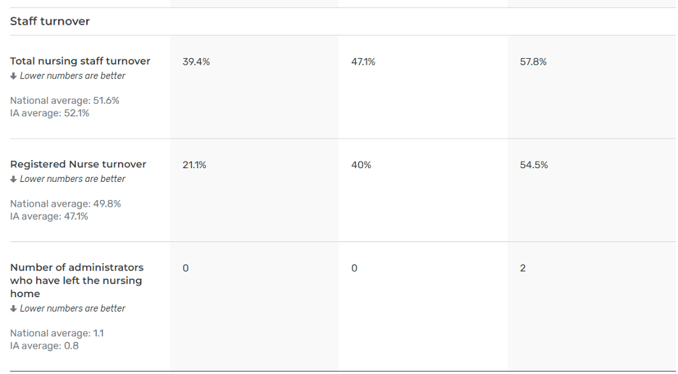
Task: Click the 39.4% total nursing turnover value
Action: pos(196,62)
